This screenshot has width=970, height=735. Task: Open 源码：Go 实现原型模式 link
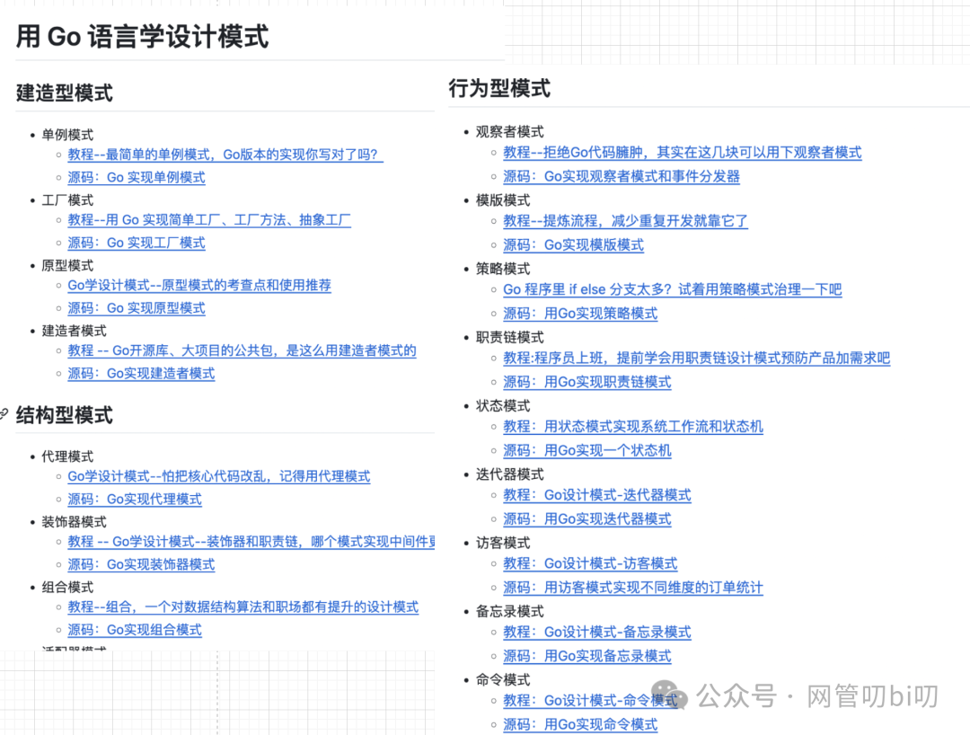tap(137, 309)
